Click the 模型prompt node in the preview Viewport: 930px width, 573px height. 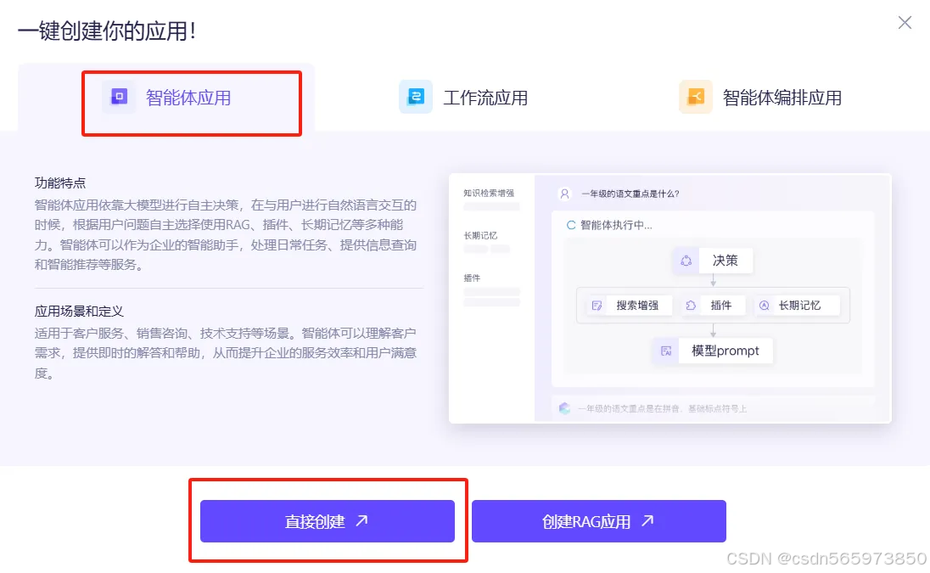713,351
